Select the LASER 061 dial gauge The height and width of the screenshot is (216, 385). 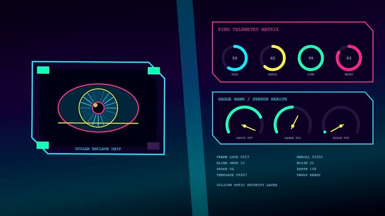pos(293,120)
